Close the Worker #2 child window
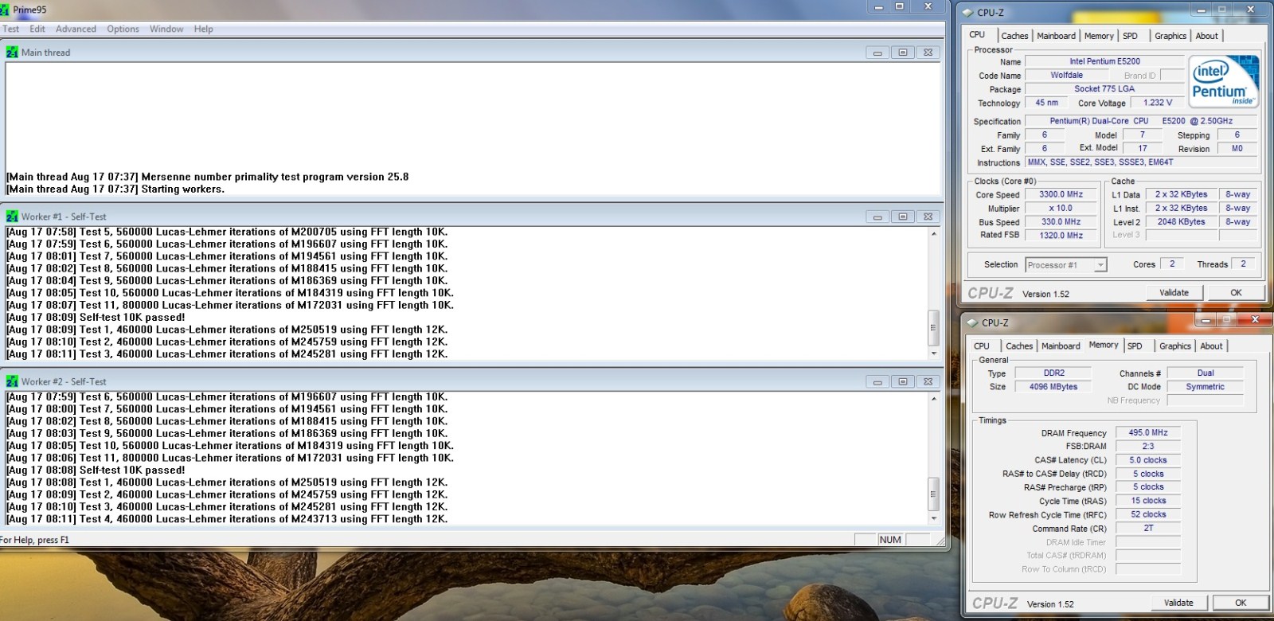This screenshot has width=1274, height=621. [928, 381]
